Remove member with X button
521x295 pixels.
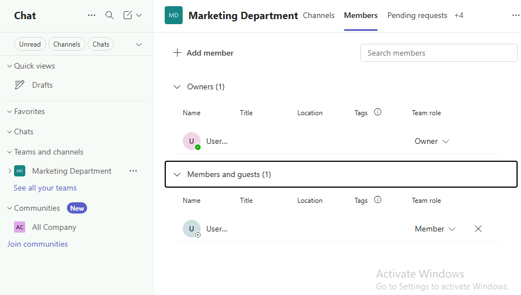[478, 229]
